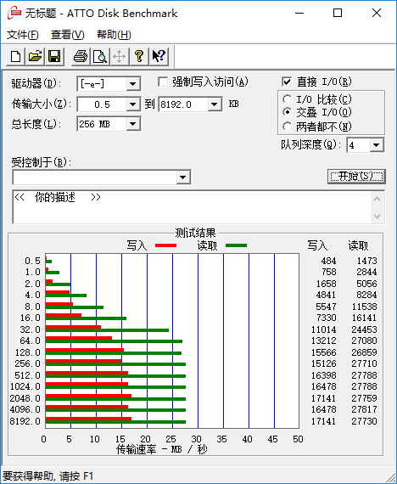The image size is (397, 484).
Task: Click the Print Preview magnifier icon
Action: [x=100, y=57]
